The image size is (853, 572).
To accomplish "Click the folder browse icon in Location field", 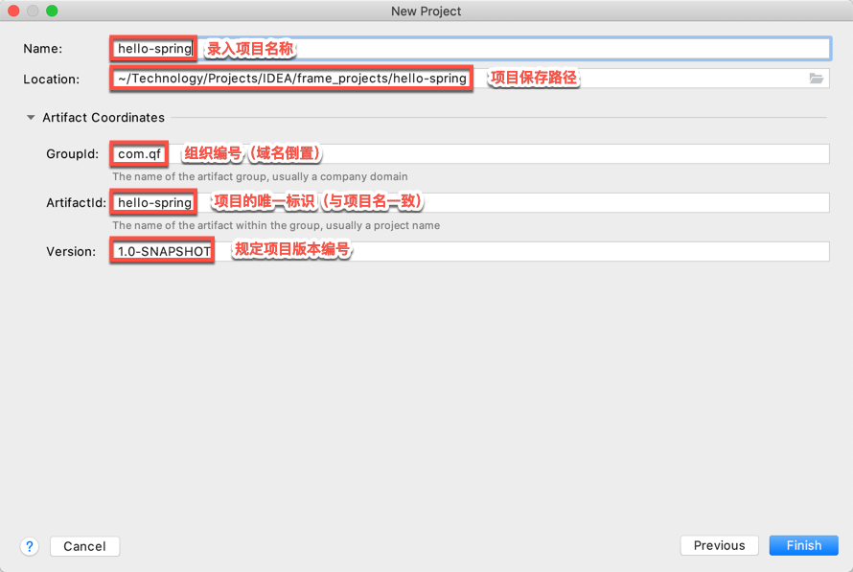I will click(x=816, y=79).
